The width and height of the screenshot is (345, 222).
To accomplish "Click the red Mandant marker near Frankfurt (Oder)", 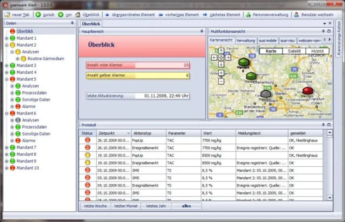I will coord(308,90).
